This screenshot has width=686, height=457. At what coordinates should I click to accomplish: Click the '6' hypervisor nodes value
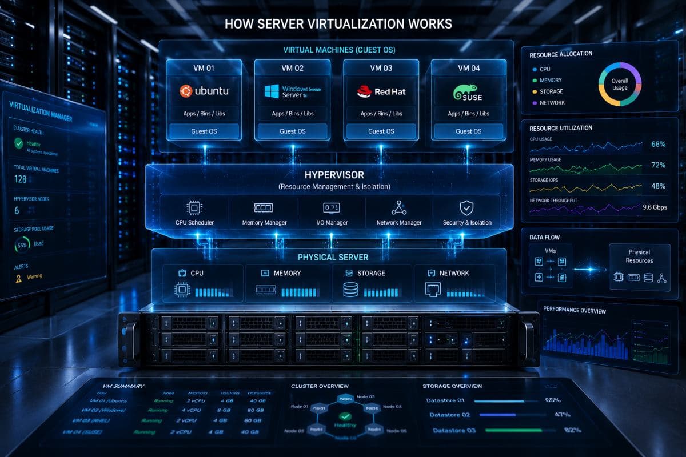pyautogui.click(x=17, y=211)
